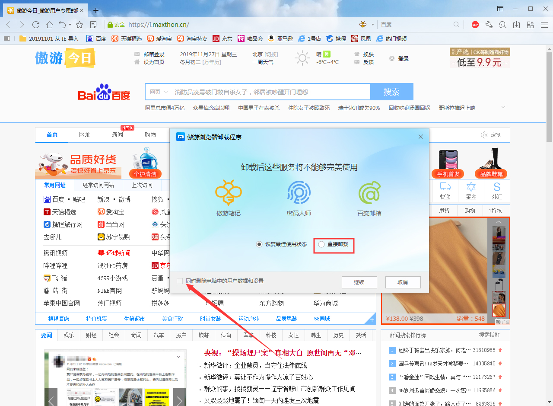Expand the news headlines with the chevron arrow

(503, 107)
